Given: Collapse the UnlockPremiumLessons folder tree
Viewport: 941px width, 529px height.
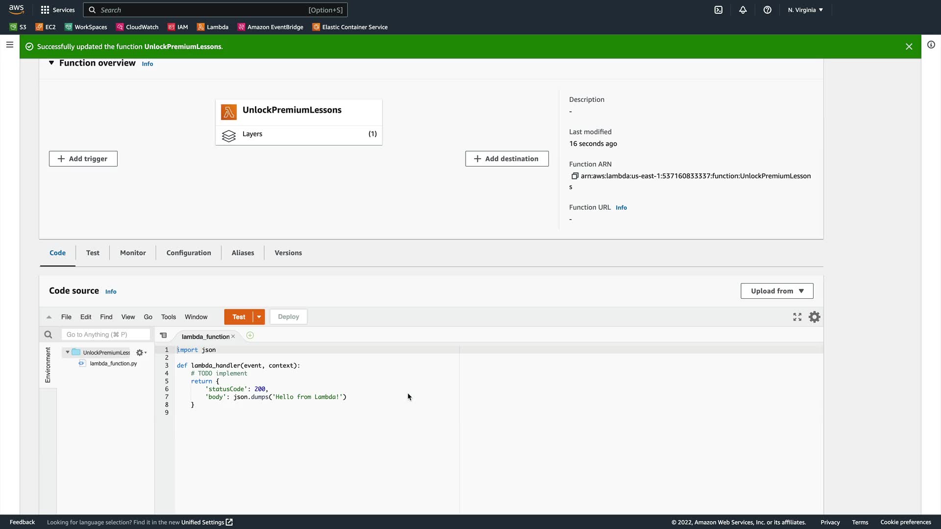Looking at the screenshot, I should tap(68, 352).
